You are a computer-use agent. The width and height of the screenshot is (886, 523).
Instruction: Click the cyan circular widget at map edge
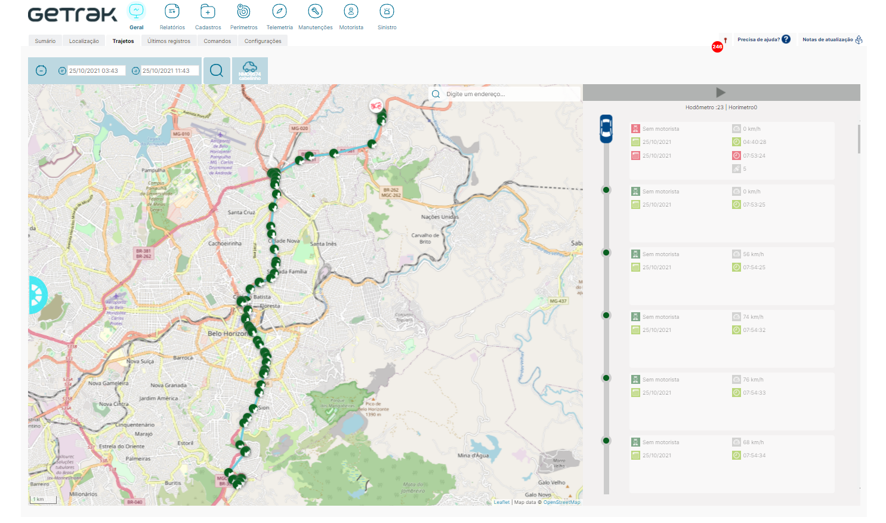37,295
